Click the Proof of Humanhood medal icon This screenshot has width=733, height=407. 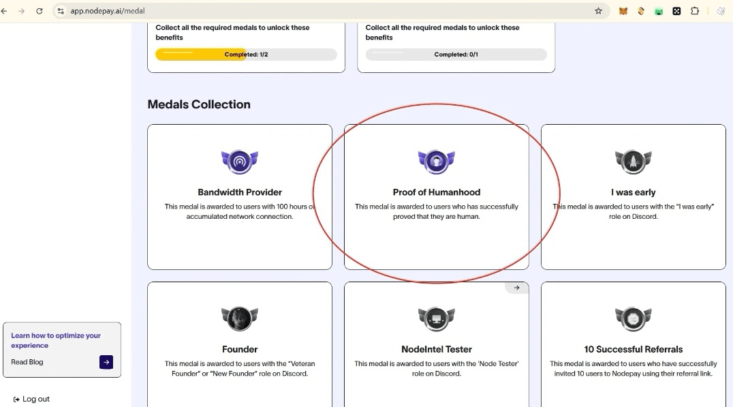437,162
